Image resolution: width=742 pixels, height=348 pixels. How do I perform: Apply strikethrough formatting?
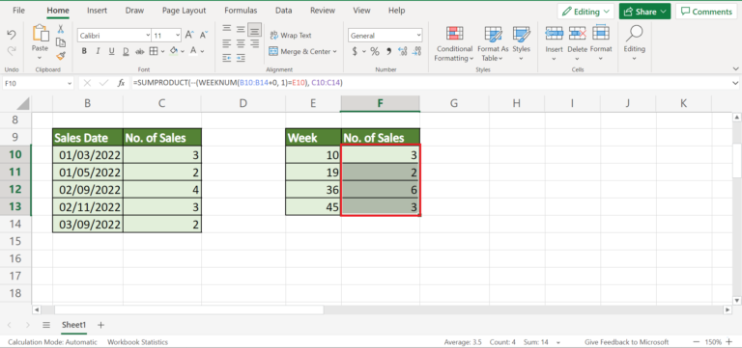click(140, 51)
